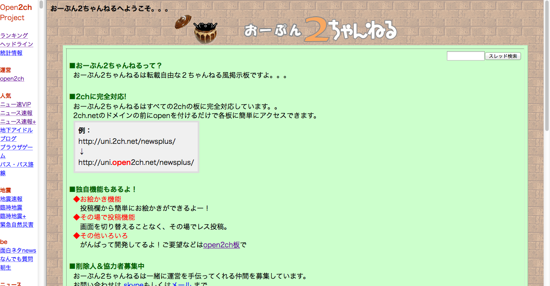This screenshot has width=550, height=286.
Task: Open the ブラウザゲーム board link
Action: tap(16, 151)
